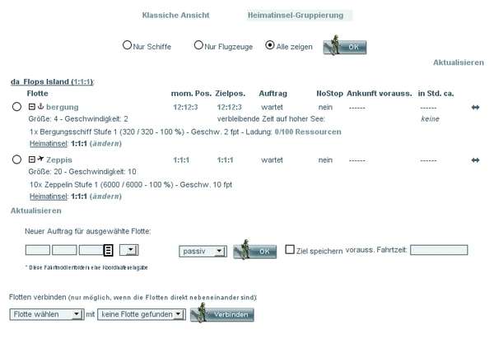The image size is (494, 347).
Task: Click the airplane icon beside Zeppis
Action: click(x=40, y=159)
